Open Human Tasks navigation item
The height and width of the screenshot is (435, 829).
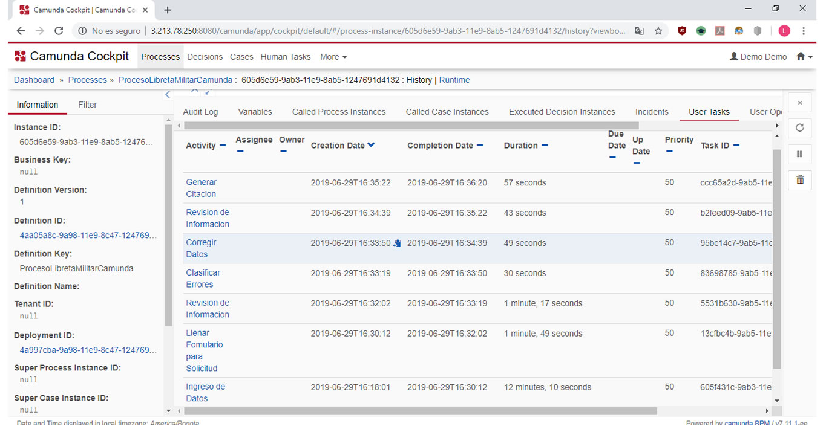point(286,57)
